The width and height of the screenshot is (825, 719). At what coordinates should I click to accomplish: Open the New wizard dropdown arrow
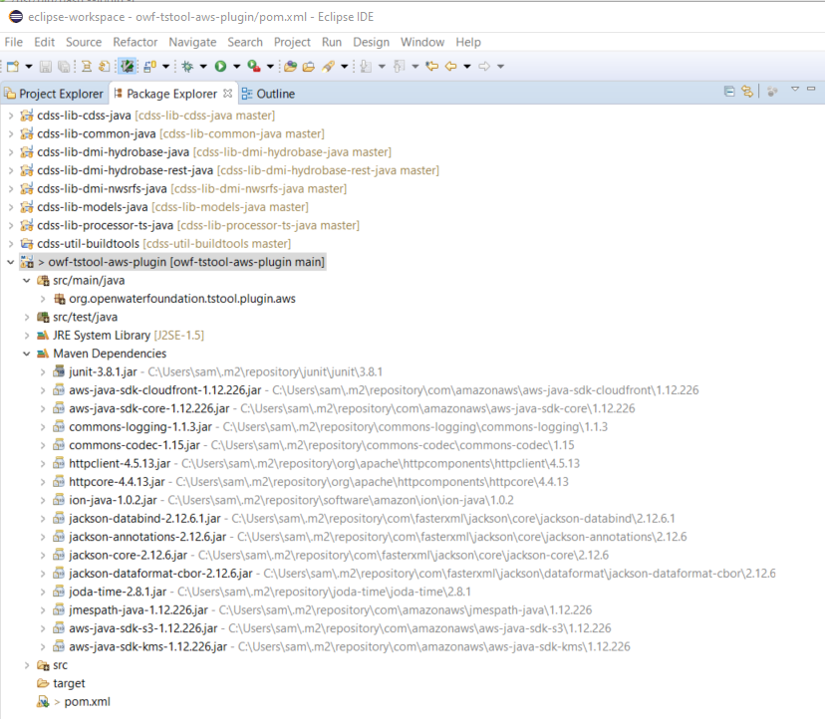[x=29, y=67]
